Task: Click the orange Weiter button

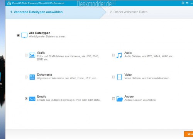Action: pyautogui.click(x=189, y=134)
